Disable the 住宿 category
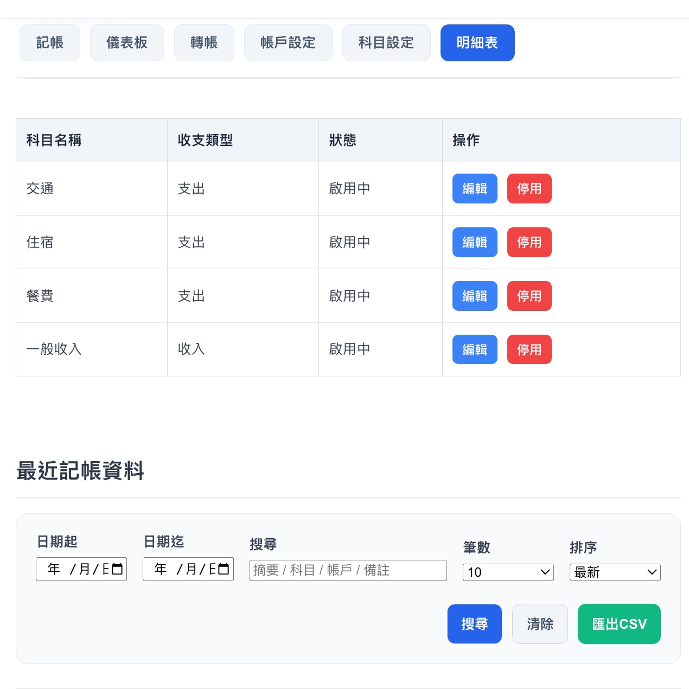This screenshot has height=689, width=689. pyautogui.click(x=529, y=242)
